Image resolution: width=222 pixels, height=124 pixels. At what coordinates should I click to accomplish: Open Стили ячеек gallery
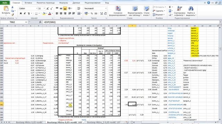146,11
